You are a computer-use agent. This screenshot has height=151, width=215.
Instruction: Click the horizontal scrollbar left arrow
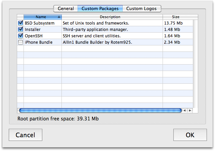185,110
